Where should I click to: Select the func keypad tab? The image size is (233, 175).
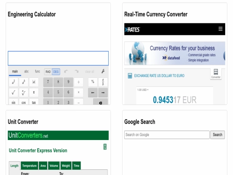click(38, 71)
